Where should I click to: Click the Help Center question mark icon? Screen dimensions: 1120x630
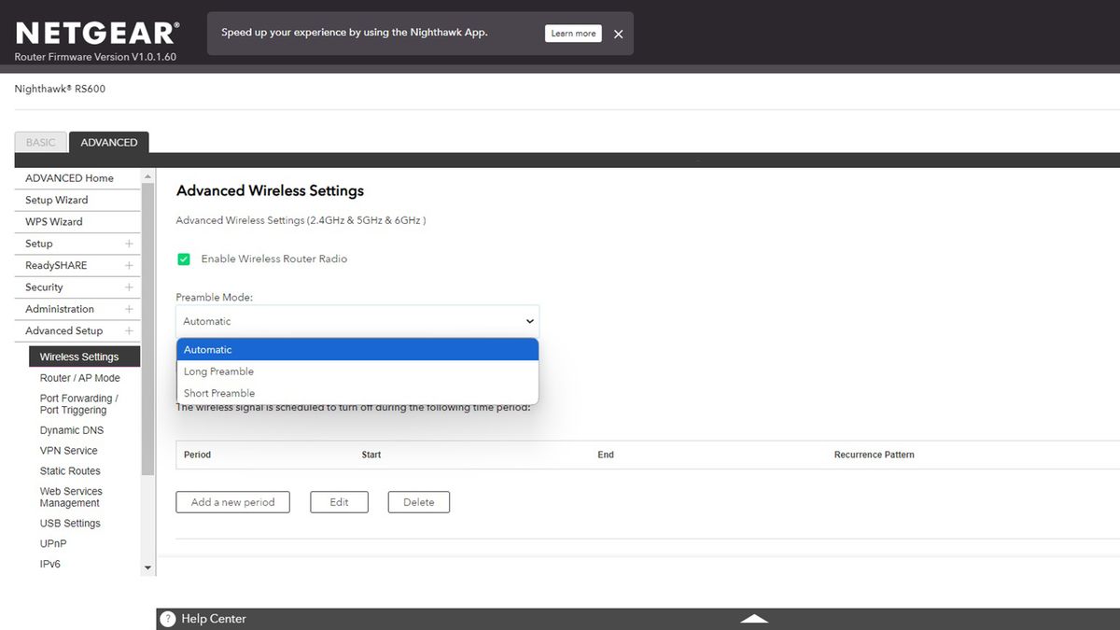[x=167, y=619]
